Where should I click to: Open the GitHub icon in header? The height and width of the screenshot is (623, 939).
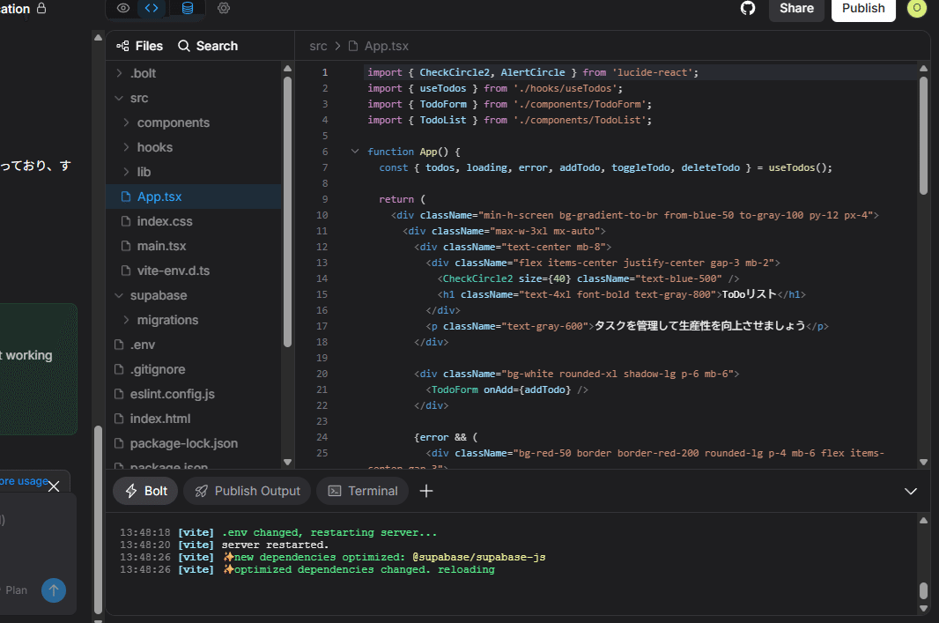[748, 8]
